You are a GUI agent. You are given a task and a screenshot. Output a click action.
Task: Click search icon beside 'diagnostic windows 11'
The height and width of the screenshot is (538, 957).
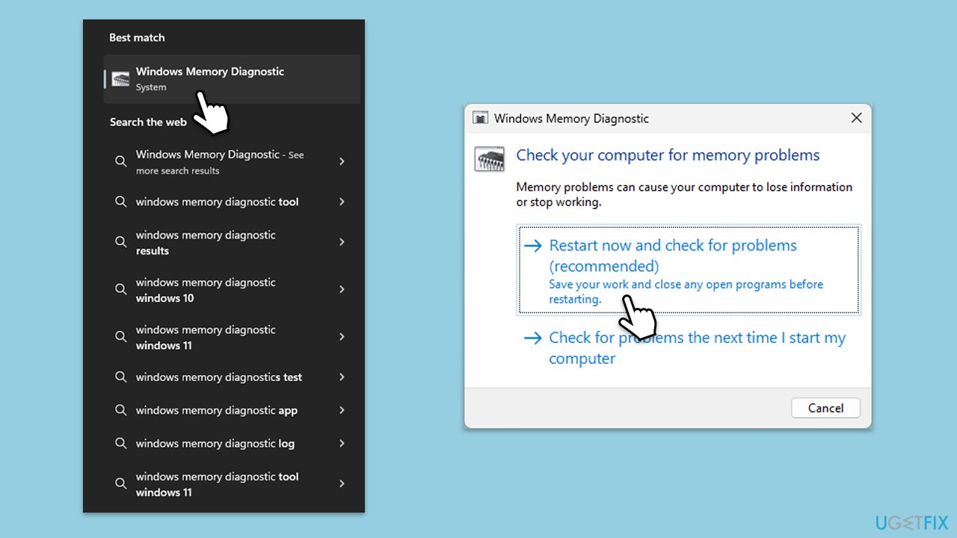(120, 337)
